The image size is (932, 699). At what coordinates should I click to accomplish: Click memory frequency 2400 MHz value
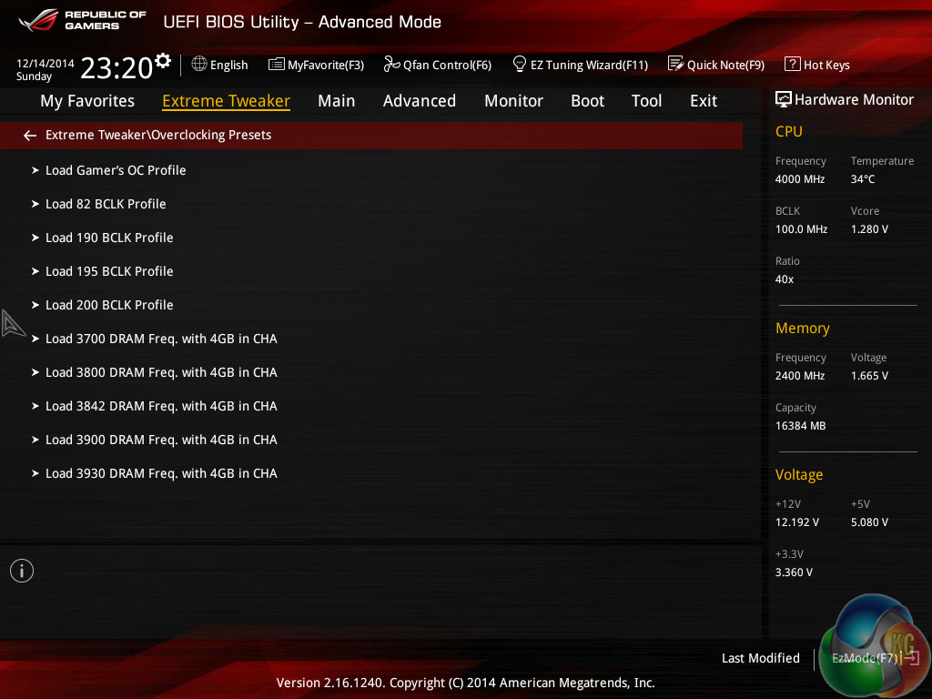(799, 376)
